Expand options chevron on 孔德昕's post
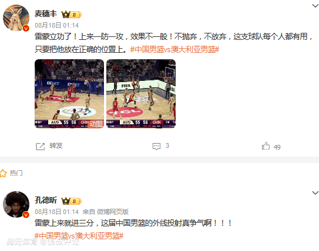 pos(315,193)
